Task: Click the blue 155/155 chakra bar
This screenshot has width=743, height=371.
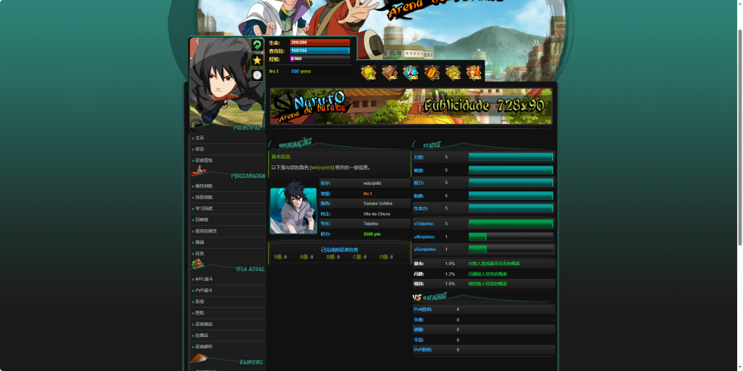Action: coord(320,51)
